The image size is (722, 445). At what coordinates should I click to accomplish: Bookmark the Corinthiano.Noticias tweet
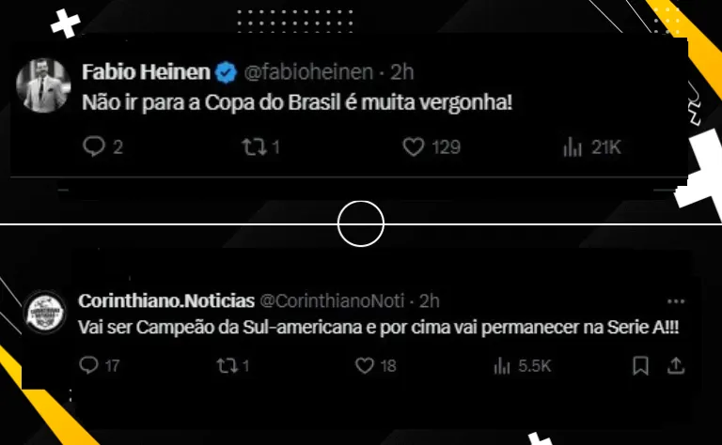(640, 364)
